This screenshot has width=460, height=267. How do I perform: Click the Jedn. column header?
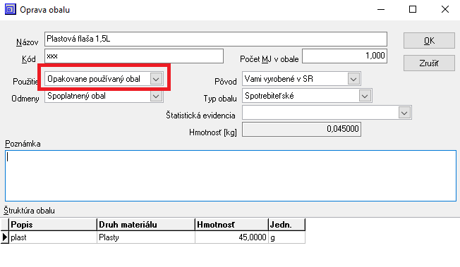(286, 225)
